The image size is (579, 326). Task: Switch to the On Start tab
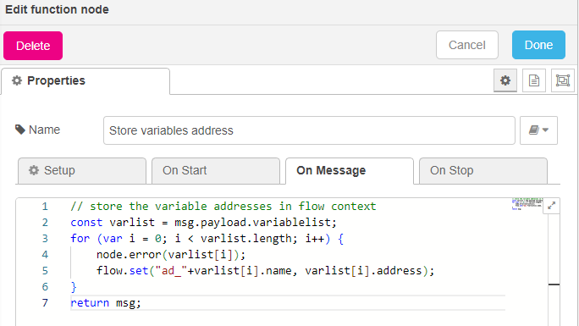click(x=216, y=170)
